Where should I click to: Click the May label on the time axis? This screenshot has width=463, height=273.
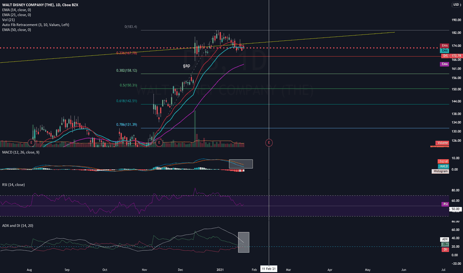(x=368, y=270)
